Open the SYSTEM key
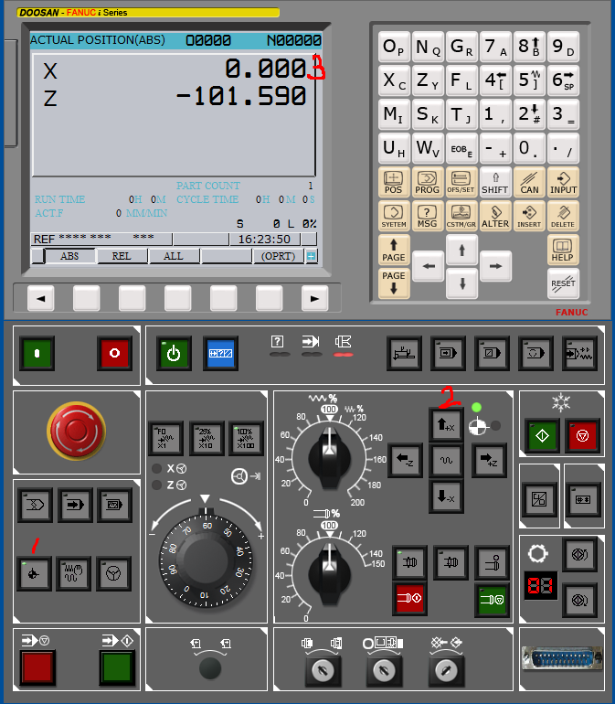 click(394, 216)
